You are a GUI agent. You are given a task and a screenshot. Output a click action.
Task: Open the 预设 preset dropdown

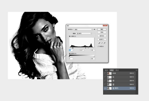click(x=83, y=29)
